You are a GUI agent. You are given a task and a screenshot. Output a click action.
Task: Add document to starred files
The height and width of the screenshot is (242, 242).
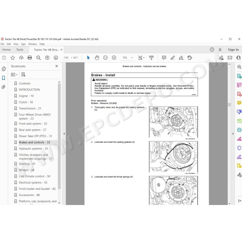[x=13, y=58]
